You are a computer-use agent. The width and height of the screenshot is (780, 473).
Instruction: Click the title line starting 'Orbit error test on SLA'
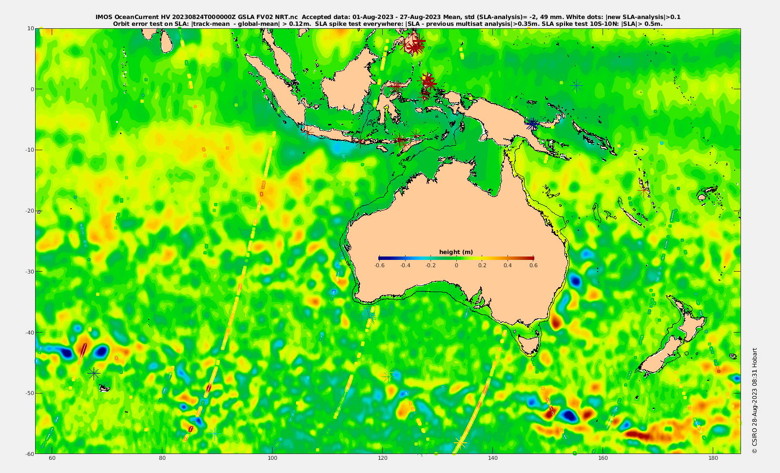coord(388,23)
